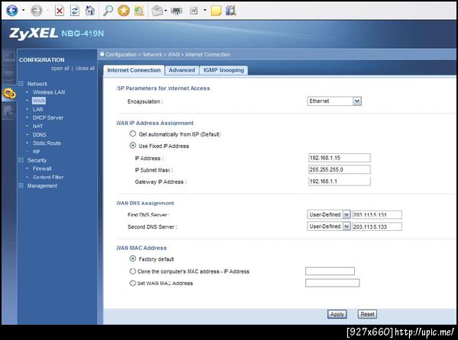This screenshot has height=340, width=458.
Task: Click the Clone MAC IP Address field
Action: 330,271
